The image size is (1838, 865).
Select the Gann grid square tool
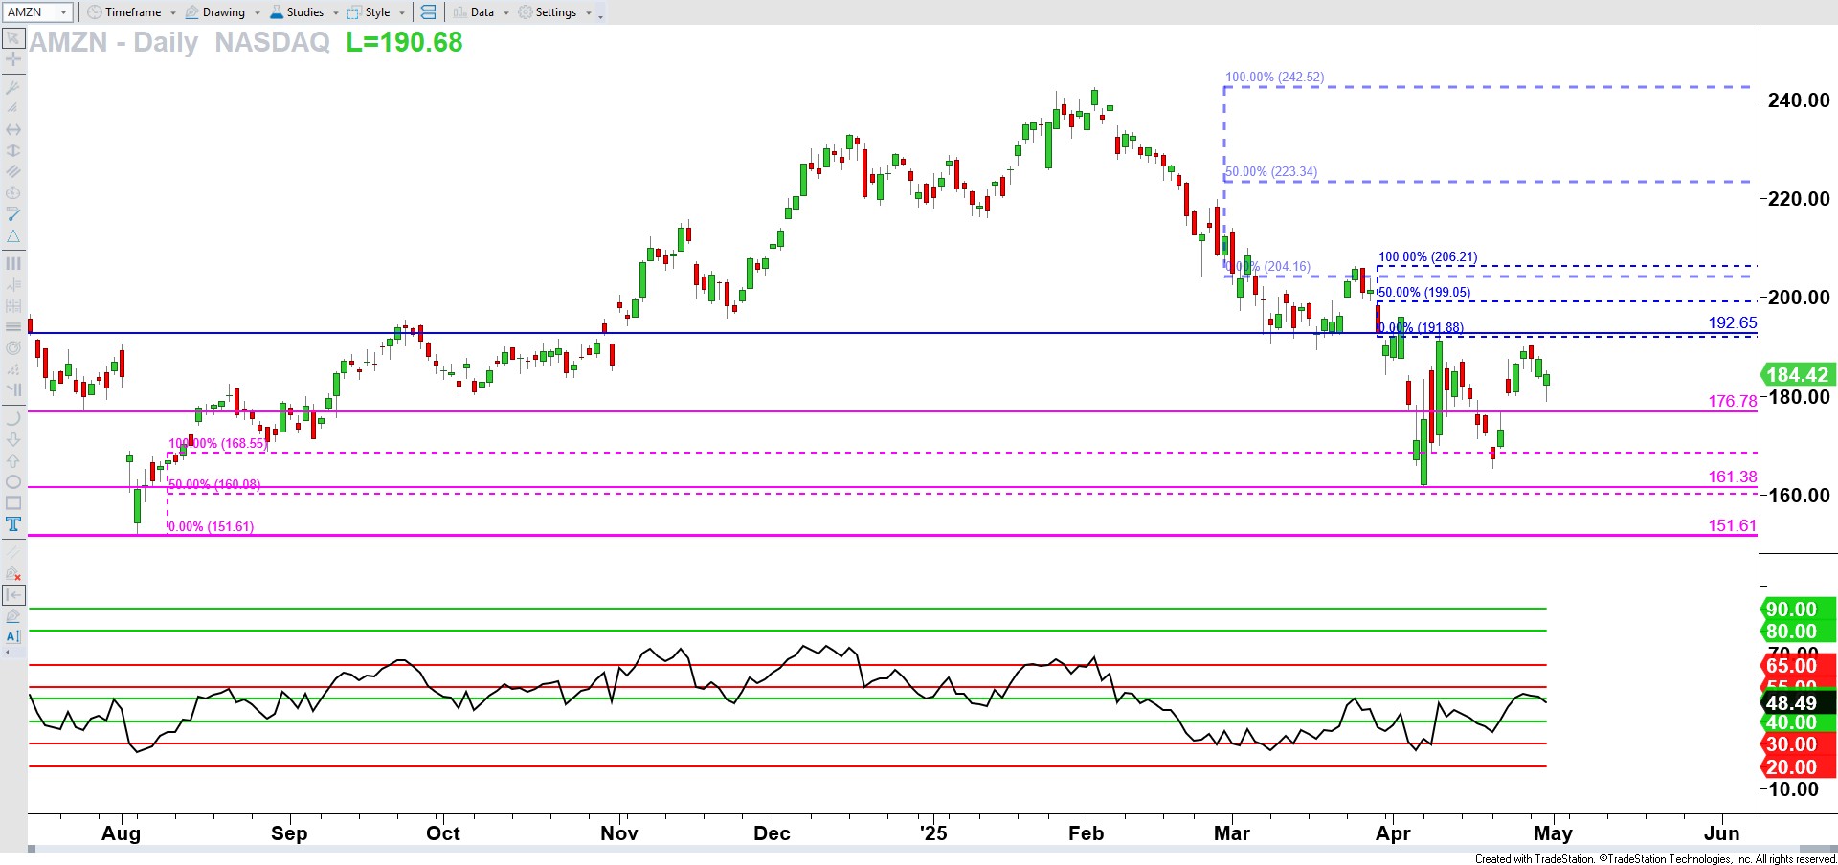coord(13,305)
